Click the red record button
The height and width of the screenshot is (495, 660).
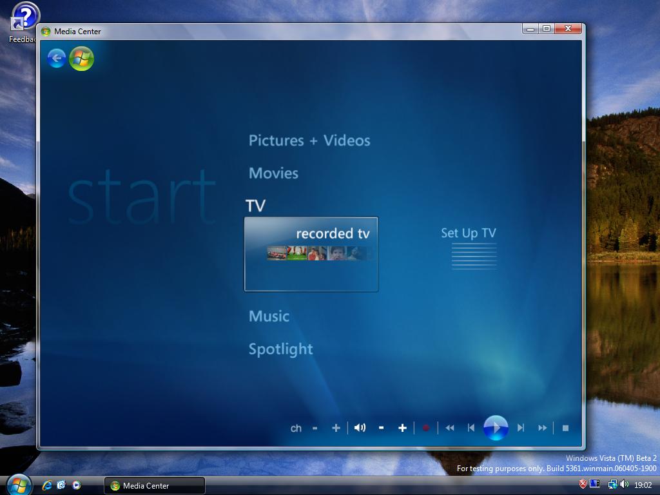click(425, 428)
